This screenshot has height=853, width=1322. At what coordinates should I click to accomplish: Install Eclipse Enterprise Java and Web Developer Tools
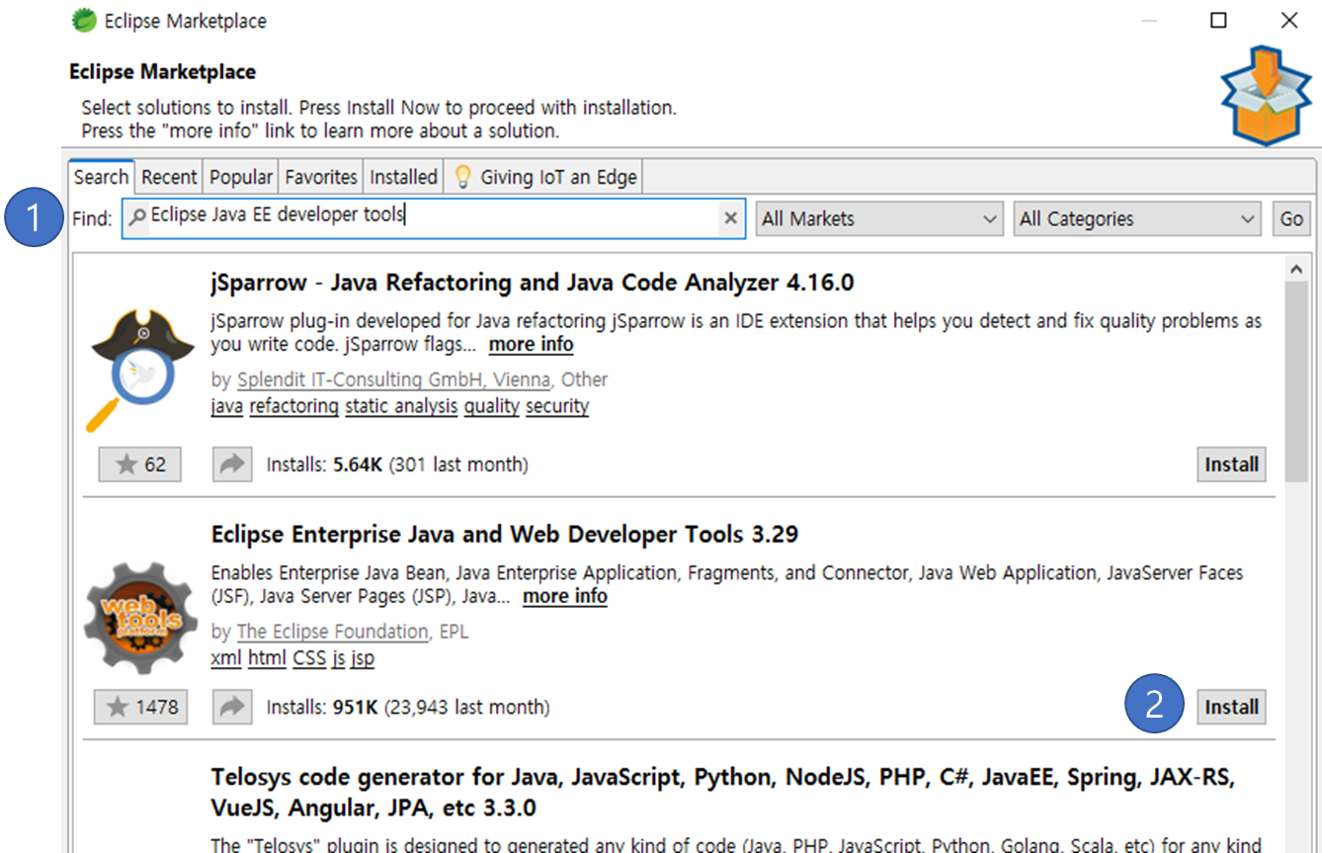[x=1231, y=707]
